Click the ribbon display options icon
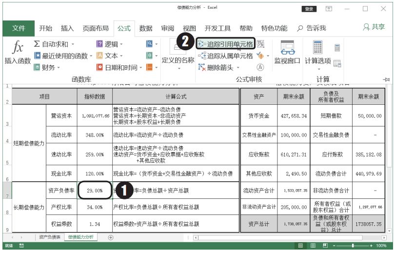Viewport: 395px width, 253px height. [329, 9]
